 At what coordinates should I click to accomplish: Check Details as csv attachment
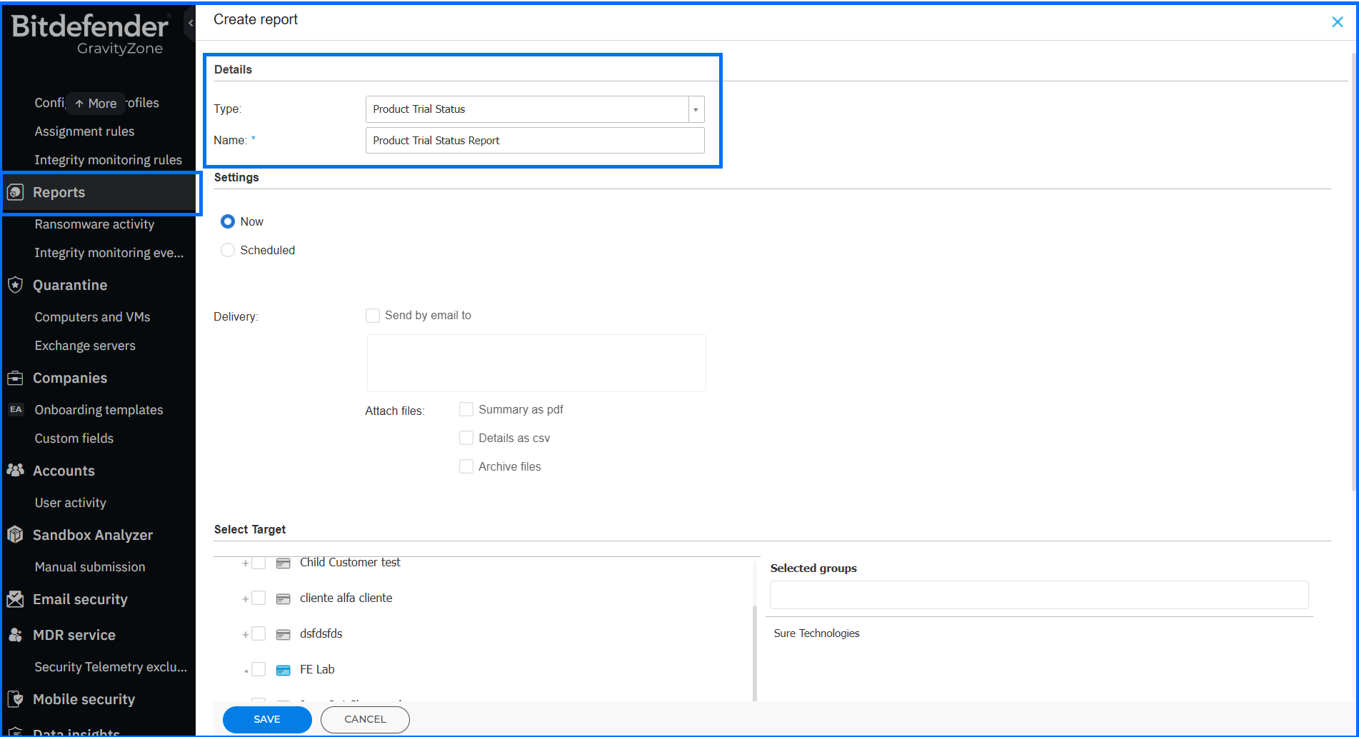466,438
